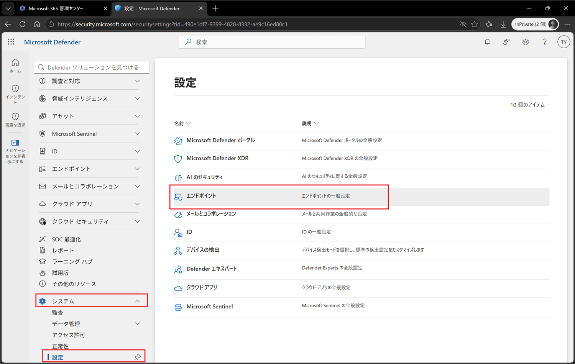Open デバイスの検出 settings link

tap(203, 250)
